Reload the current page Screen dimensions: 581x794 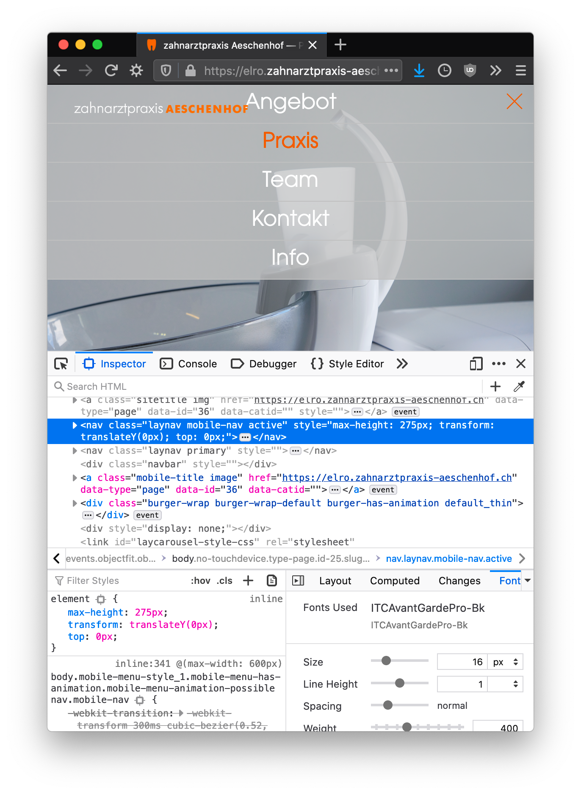[x=111, y=70]
